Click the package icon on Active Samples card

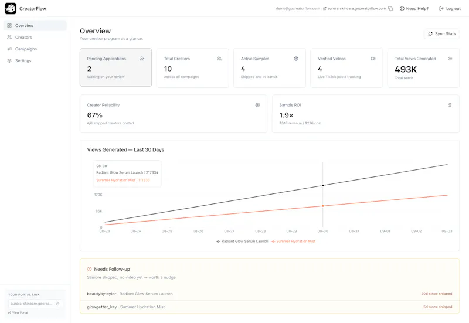click(x=296, y=59)
